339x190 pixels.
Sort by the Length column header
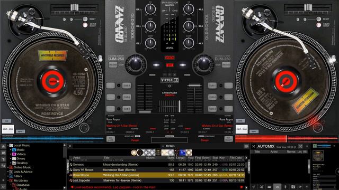pos(181,158)
